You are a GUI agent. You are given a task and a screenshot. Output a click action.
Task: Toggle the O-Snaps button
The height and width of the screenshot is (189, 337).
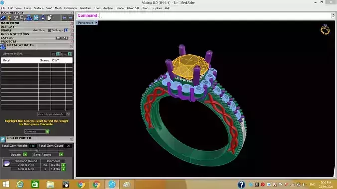point(66,30)
